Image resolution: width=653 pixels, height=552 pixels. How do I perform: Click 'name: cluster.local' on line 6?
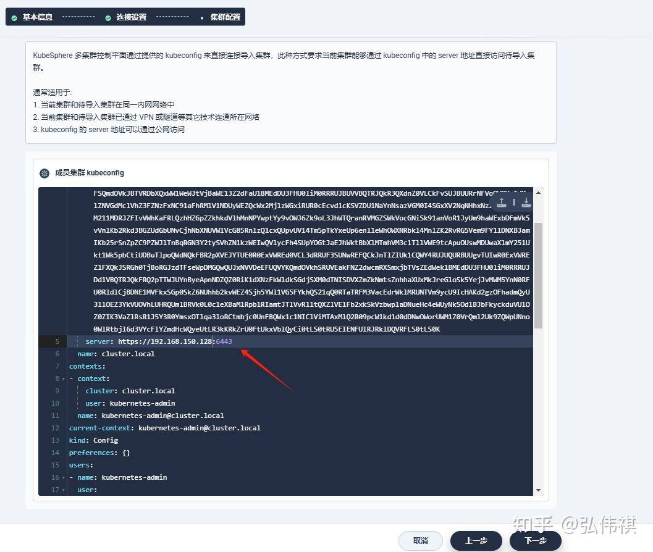coord(116,354)
